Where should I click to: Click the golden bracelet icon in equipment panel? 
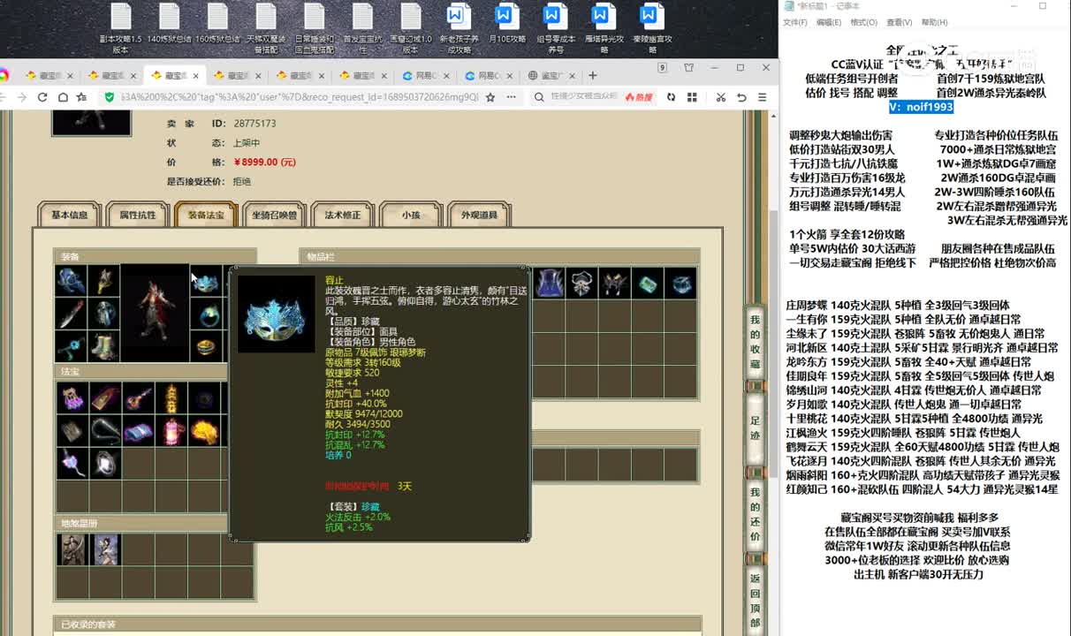coord(206,345)
